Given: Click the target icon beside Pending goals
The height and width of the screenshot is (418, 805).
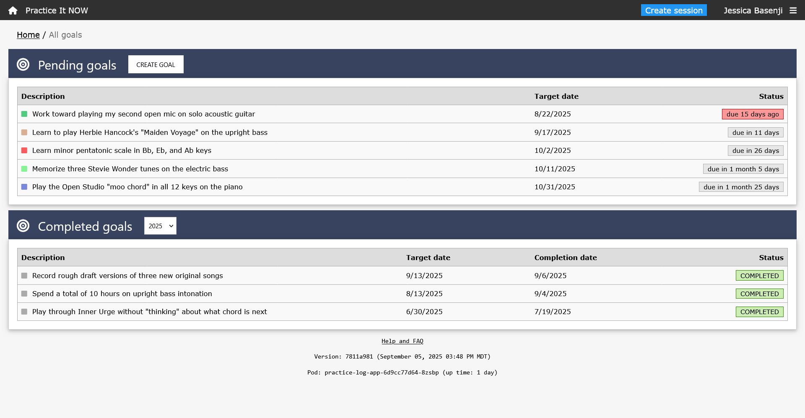Looking at the screenshot, I should point(23,65).
